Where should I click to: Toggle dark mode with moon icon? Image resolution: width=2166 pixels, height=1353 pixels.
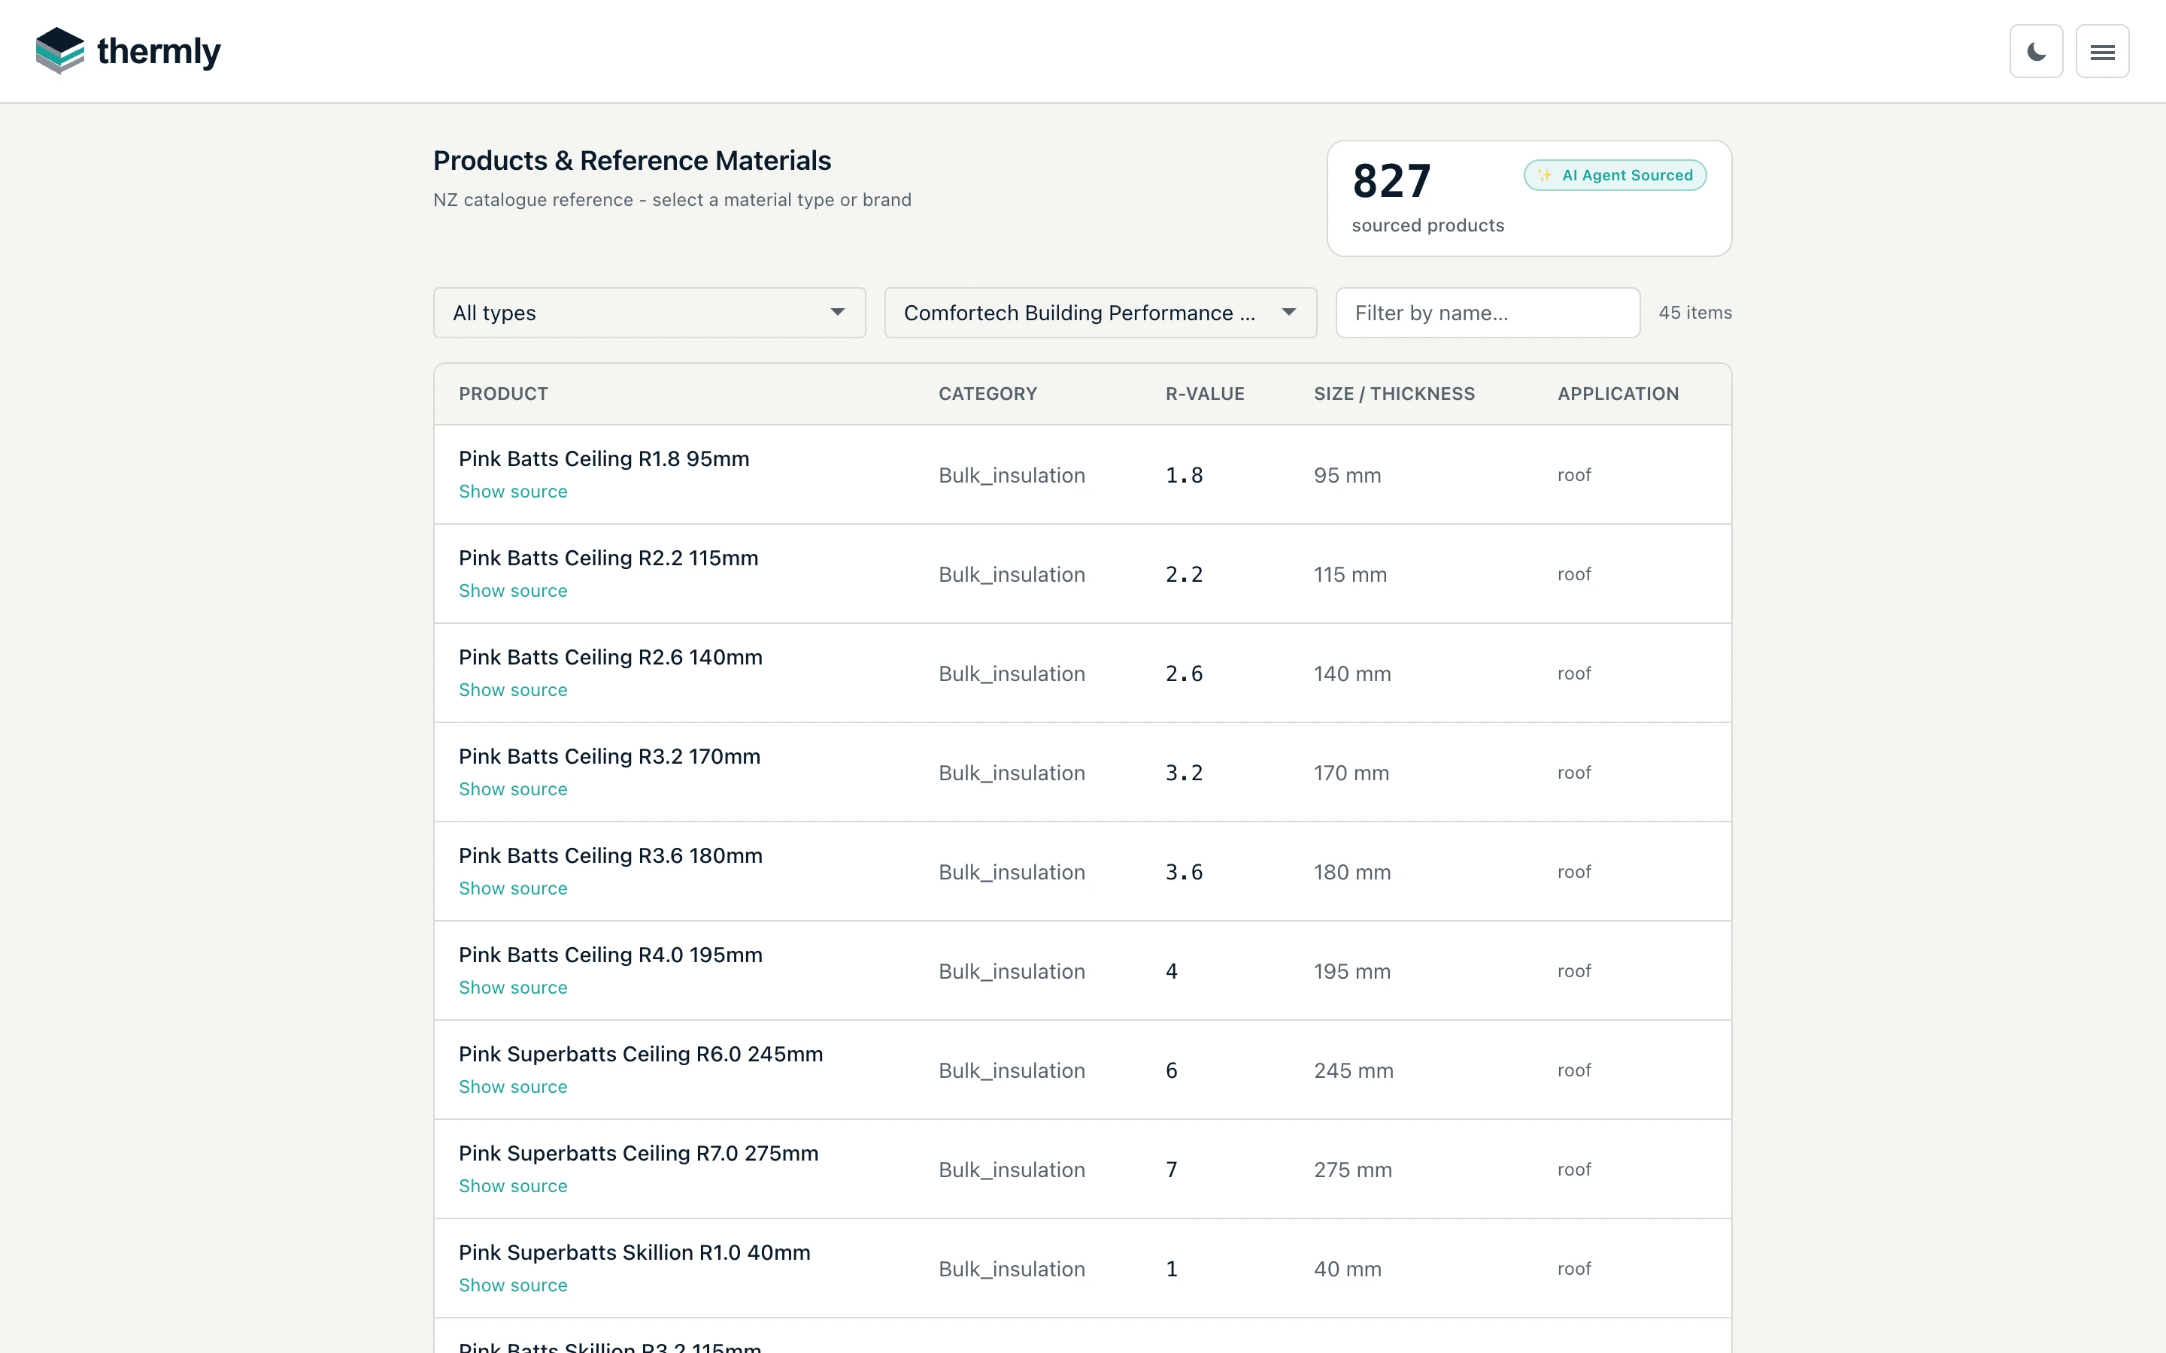tap(2036, 51)
